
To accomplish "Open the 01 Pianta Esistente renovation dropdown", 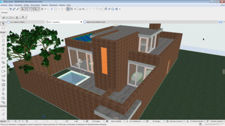I will tap(204, 121).
